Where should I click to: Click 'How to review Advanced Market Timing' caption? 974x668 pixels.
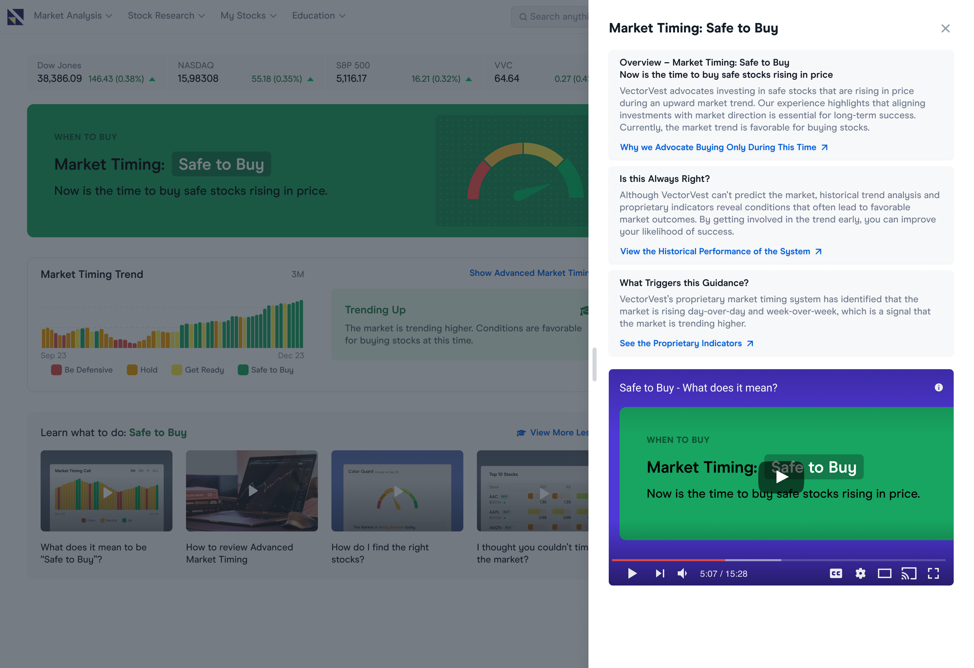point(239,553)
